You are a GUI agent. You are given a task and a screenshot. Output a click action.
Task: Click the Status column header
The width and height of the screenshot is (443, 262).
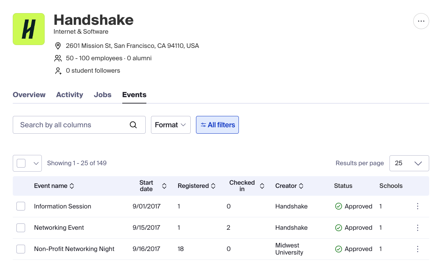(343, 186)
